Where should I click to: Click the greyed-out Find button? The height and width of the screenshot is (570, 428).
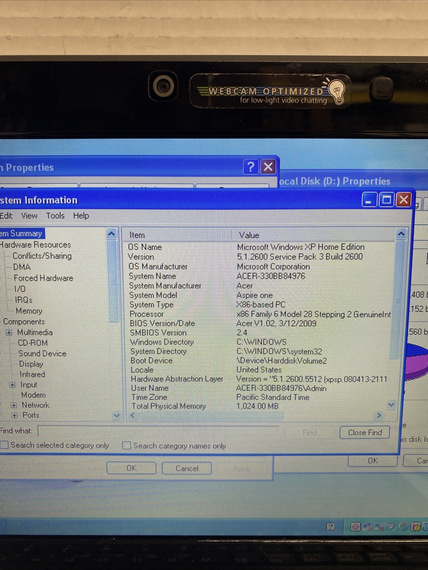tap(309, 432)
